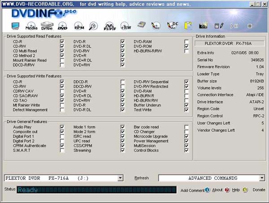
Task: Toggle Bar code read checkbox
Action: (x=187, y=127)
